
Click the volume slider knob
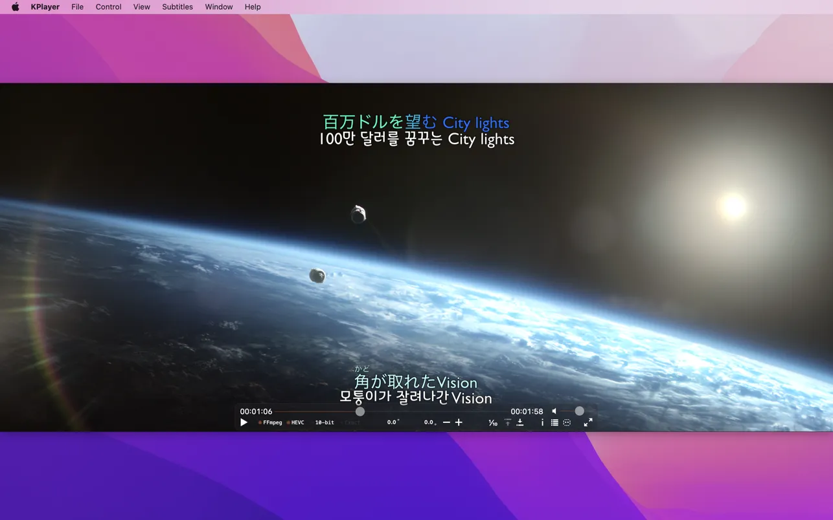pyautogui.click(x=579, y=411)
